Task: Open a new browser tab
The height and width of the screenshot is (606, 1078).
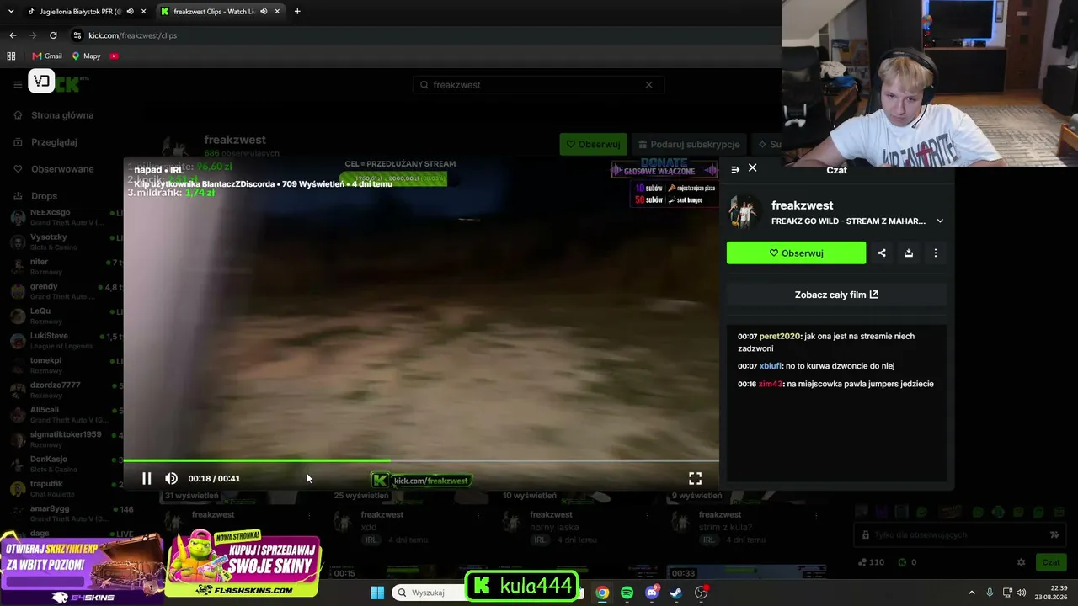Action: click(297, 12)
